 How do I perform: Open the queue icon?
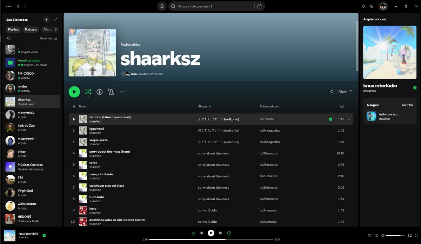coord(369,235)
